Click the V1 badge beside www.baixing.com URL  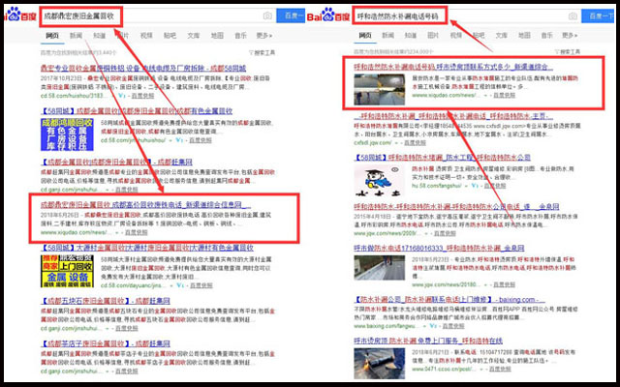(x=433, y=326)
